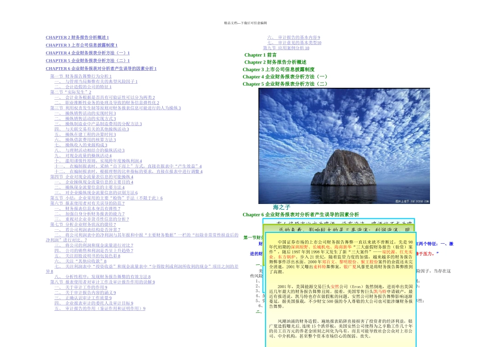Follow the 关于审计报告内容的涵义 link
This screenshot has height=347, width=491.
point(85,293)
